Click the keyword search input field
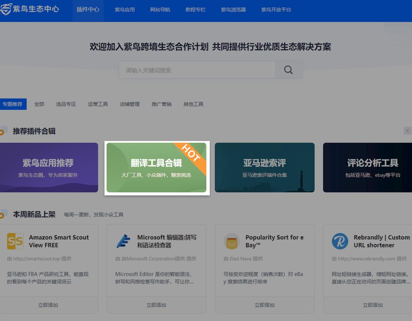The image size is (412, 321). (195, 70)
